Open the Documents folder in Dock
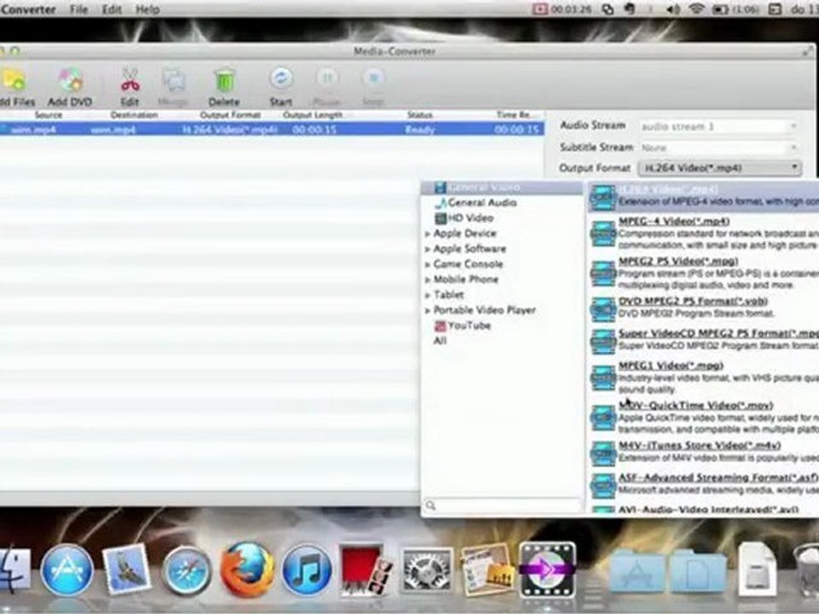The width and height of the screenshot is (819, 614). point(699,571)
